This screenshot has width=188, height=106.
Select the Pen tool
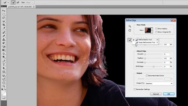tap(4, 61)
